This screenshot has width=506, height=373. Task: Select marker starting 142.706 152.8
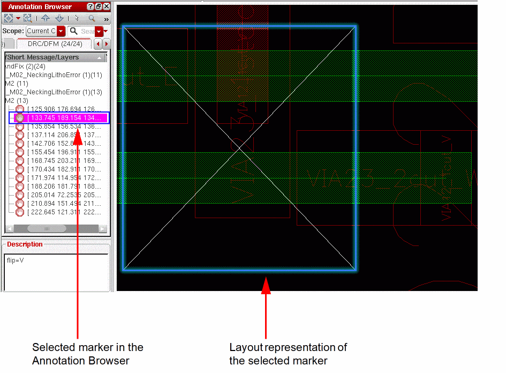(x=64, y=144)
